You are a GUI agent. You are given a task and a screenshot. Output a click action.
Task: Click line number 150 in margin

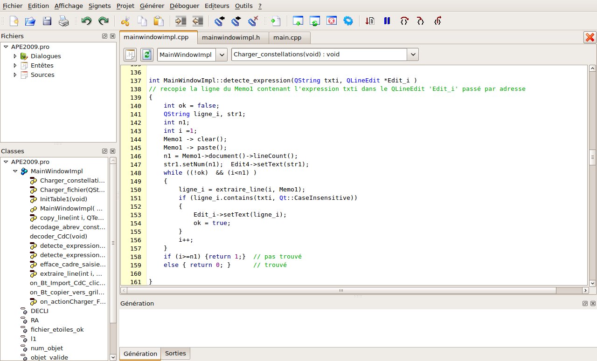[x=135, y=190]
